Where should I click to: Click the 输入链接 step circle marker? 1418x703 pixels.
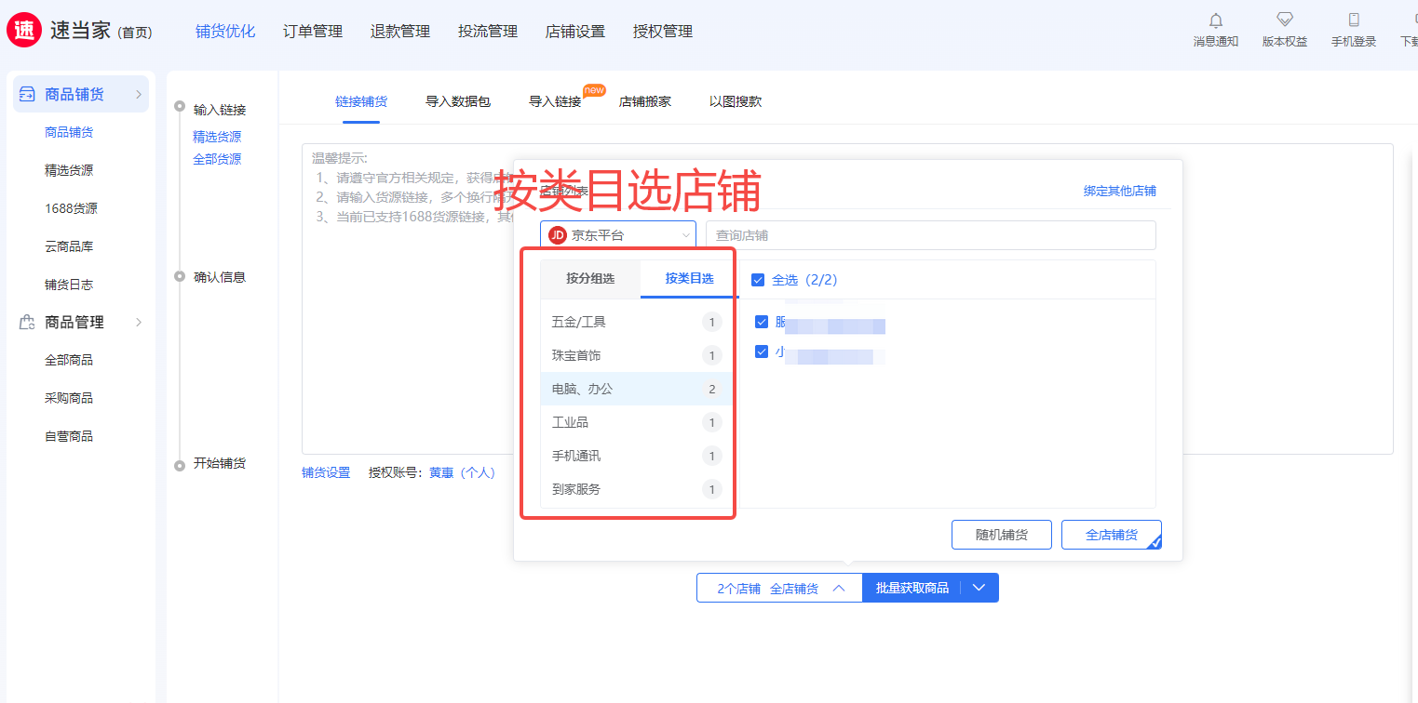point(180,107)
